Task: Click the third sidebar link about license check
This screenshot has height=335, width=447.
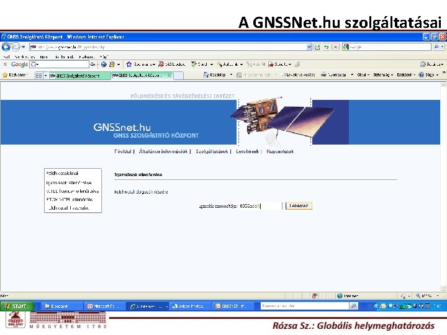Action: click(73, 191)
